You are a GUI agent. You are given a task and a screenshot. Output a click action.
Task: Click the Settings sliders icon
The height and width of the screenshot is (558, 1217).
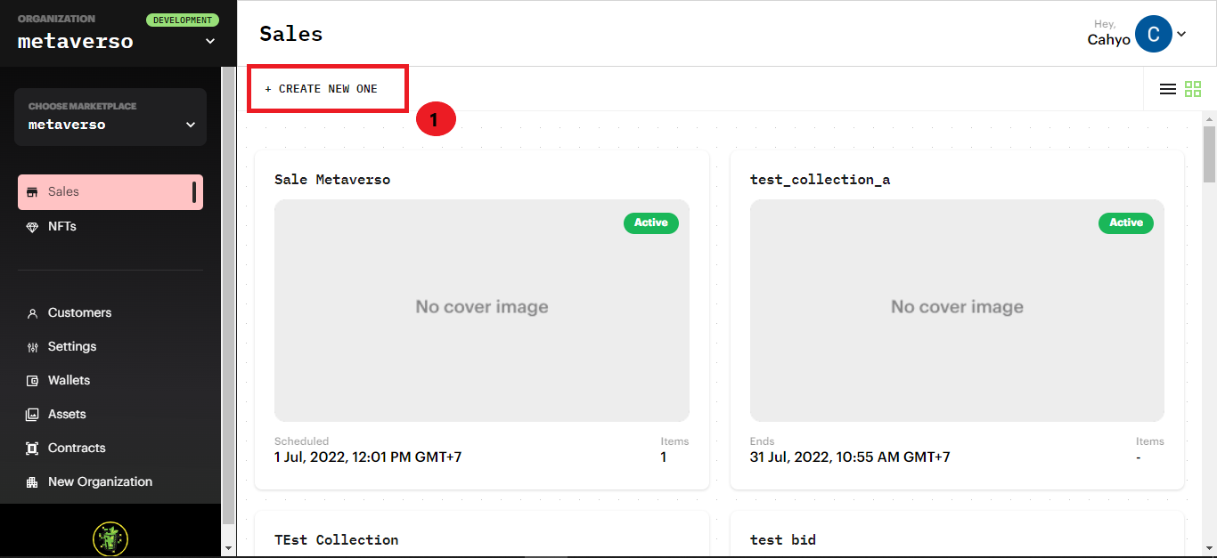tap(32, 347)
